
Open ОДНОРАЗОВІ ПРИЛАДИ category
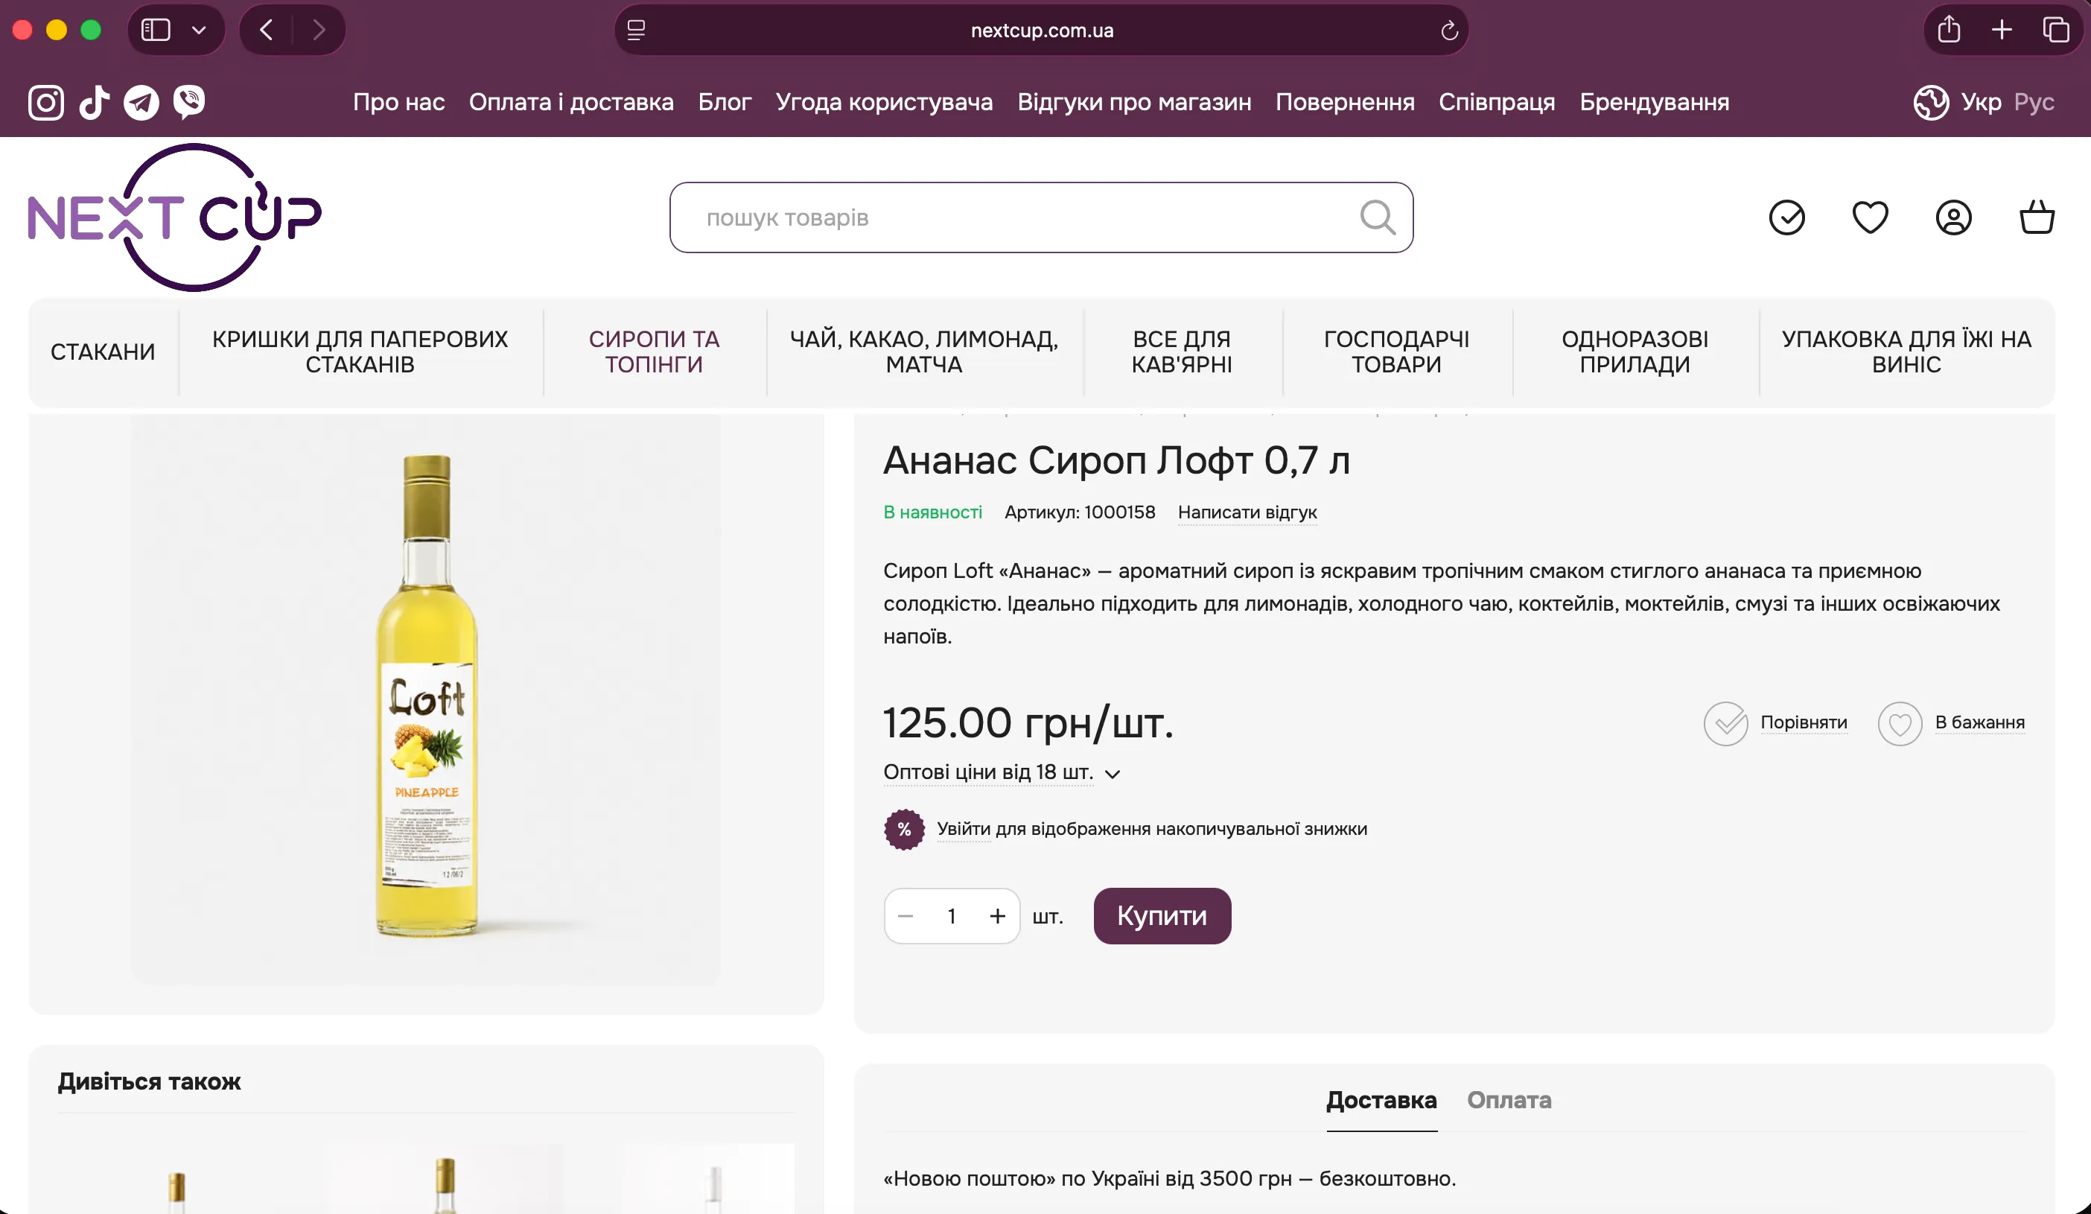(x=1635, y=352)
